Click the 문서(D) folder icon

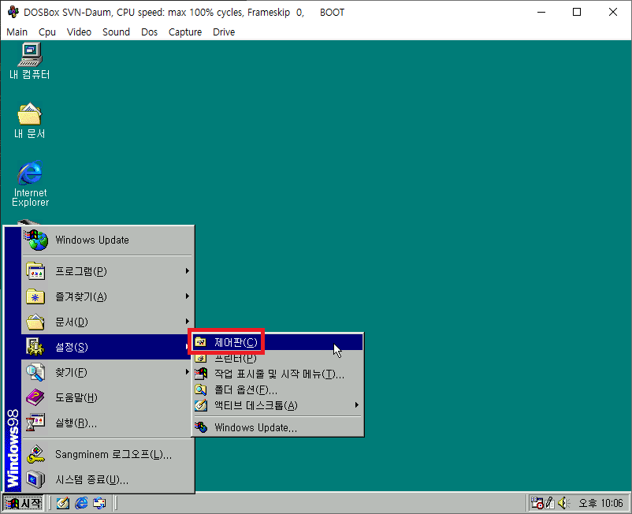(x=35, y=322)
